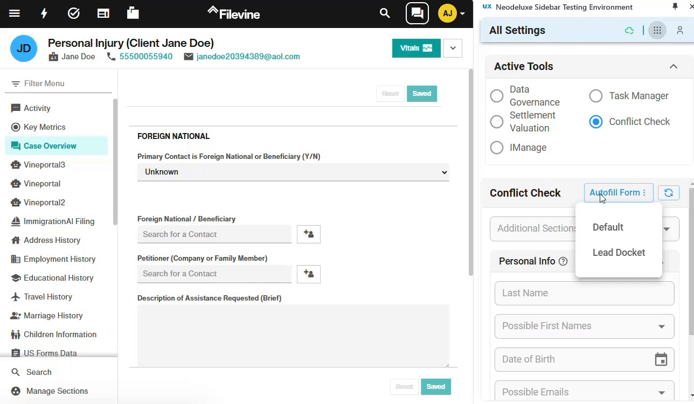Expand the dropdown next to Vitals
This screenshot has width=694, height=404.
click(x=453, y=48)
